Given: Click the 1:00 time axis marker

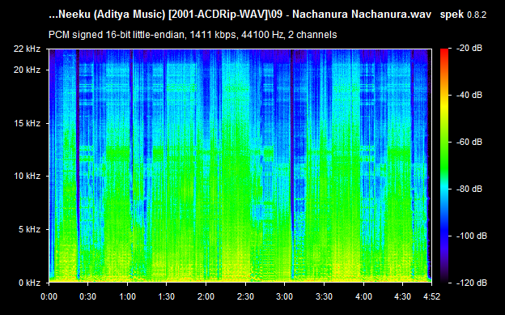Looking at the screenshot, I should pyautogui.click(x=127, y=296).
